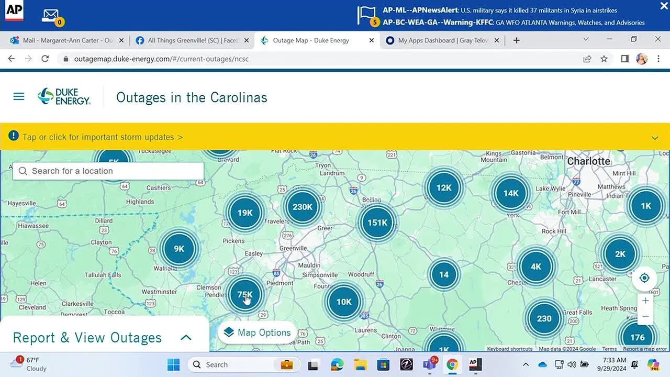
Task: Open the 230 outage cluster marker
Action: tap(544, 318)
